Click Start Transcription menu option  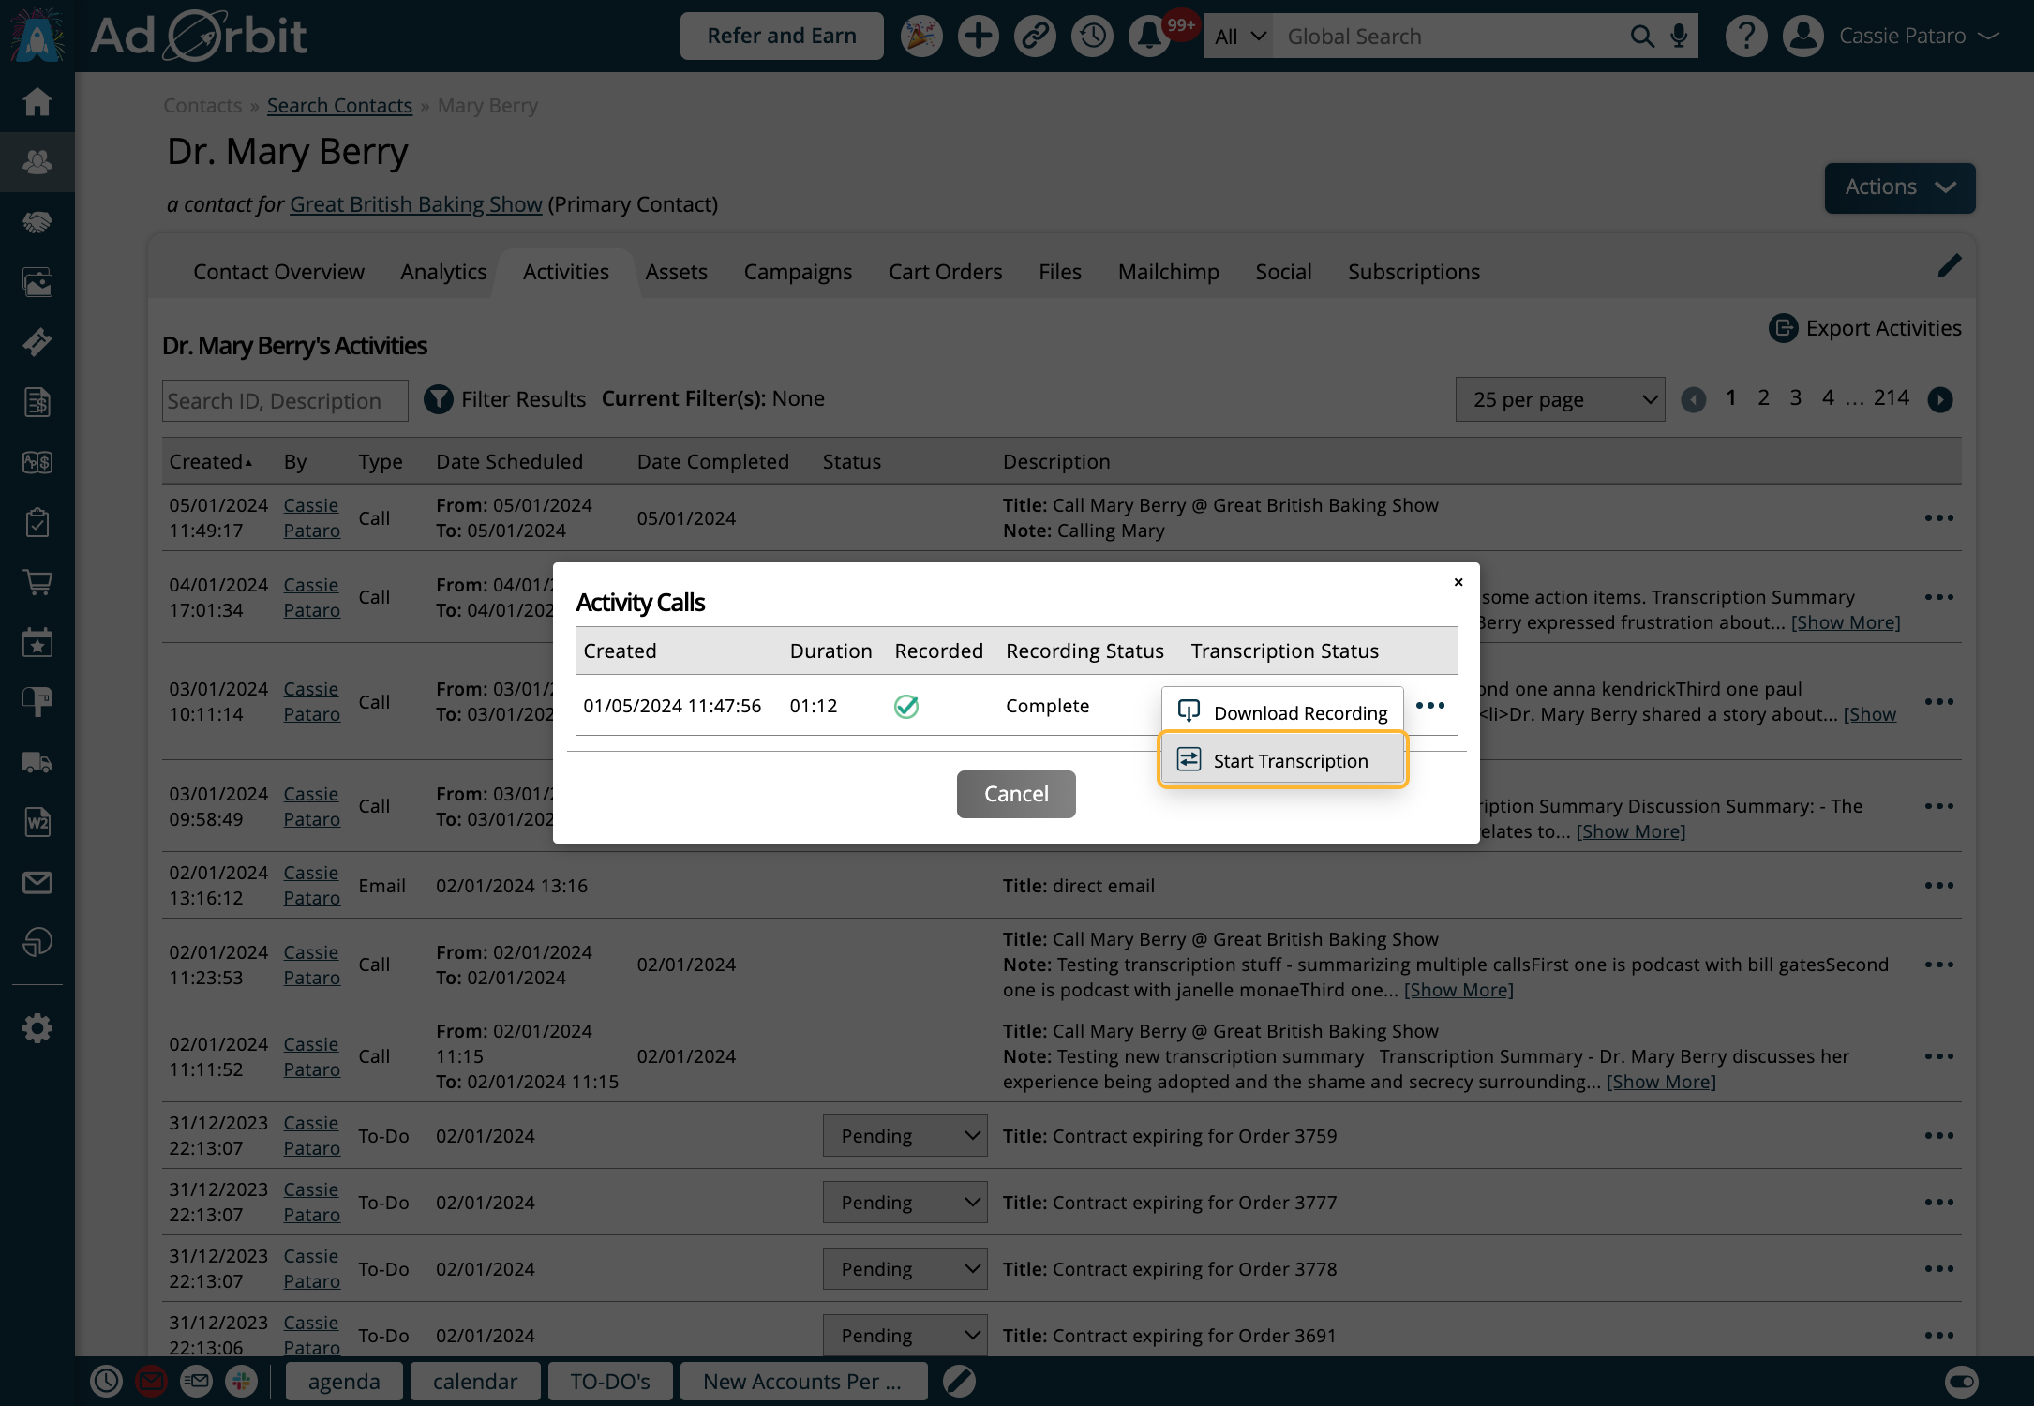point(1282,760)
